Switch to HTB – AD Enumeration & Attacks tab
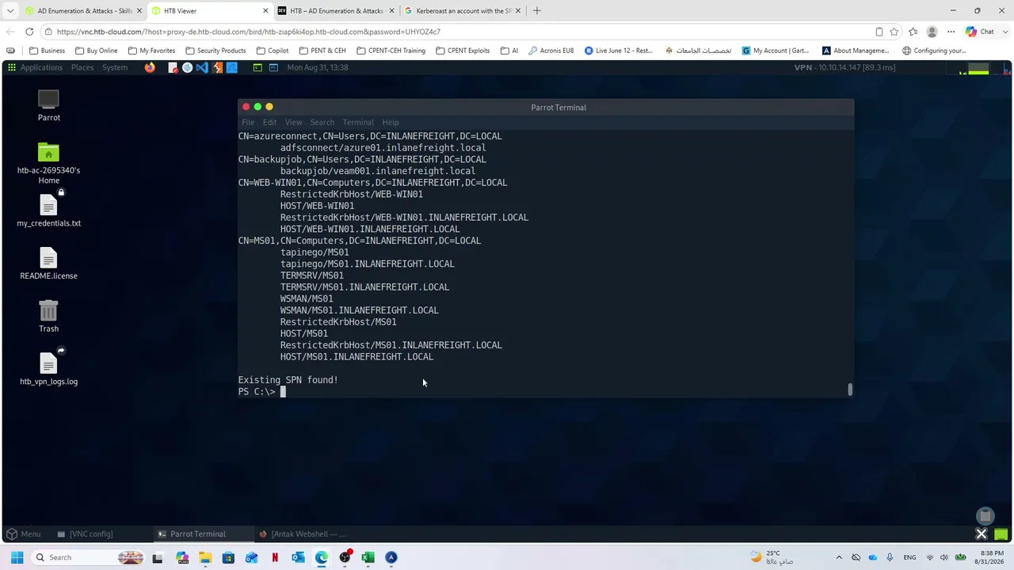 [337, 11]
